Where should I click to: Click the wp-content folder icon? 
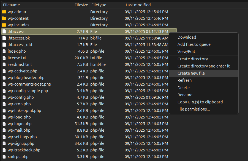click(x=4, y=18)
